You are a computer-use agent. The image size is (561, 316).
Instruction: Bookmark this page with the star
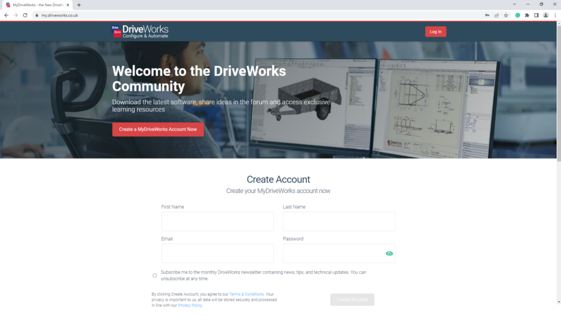(506, 15)
